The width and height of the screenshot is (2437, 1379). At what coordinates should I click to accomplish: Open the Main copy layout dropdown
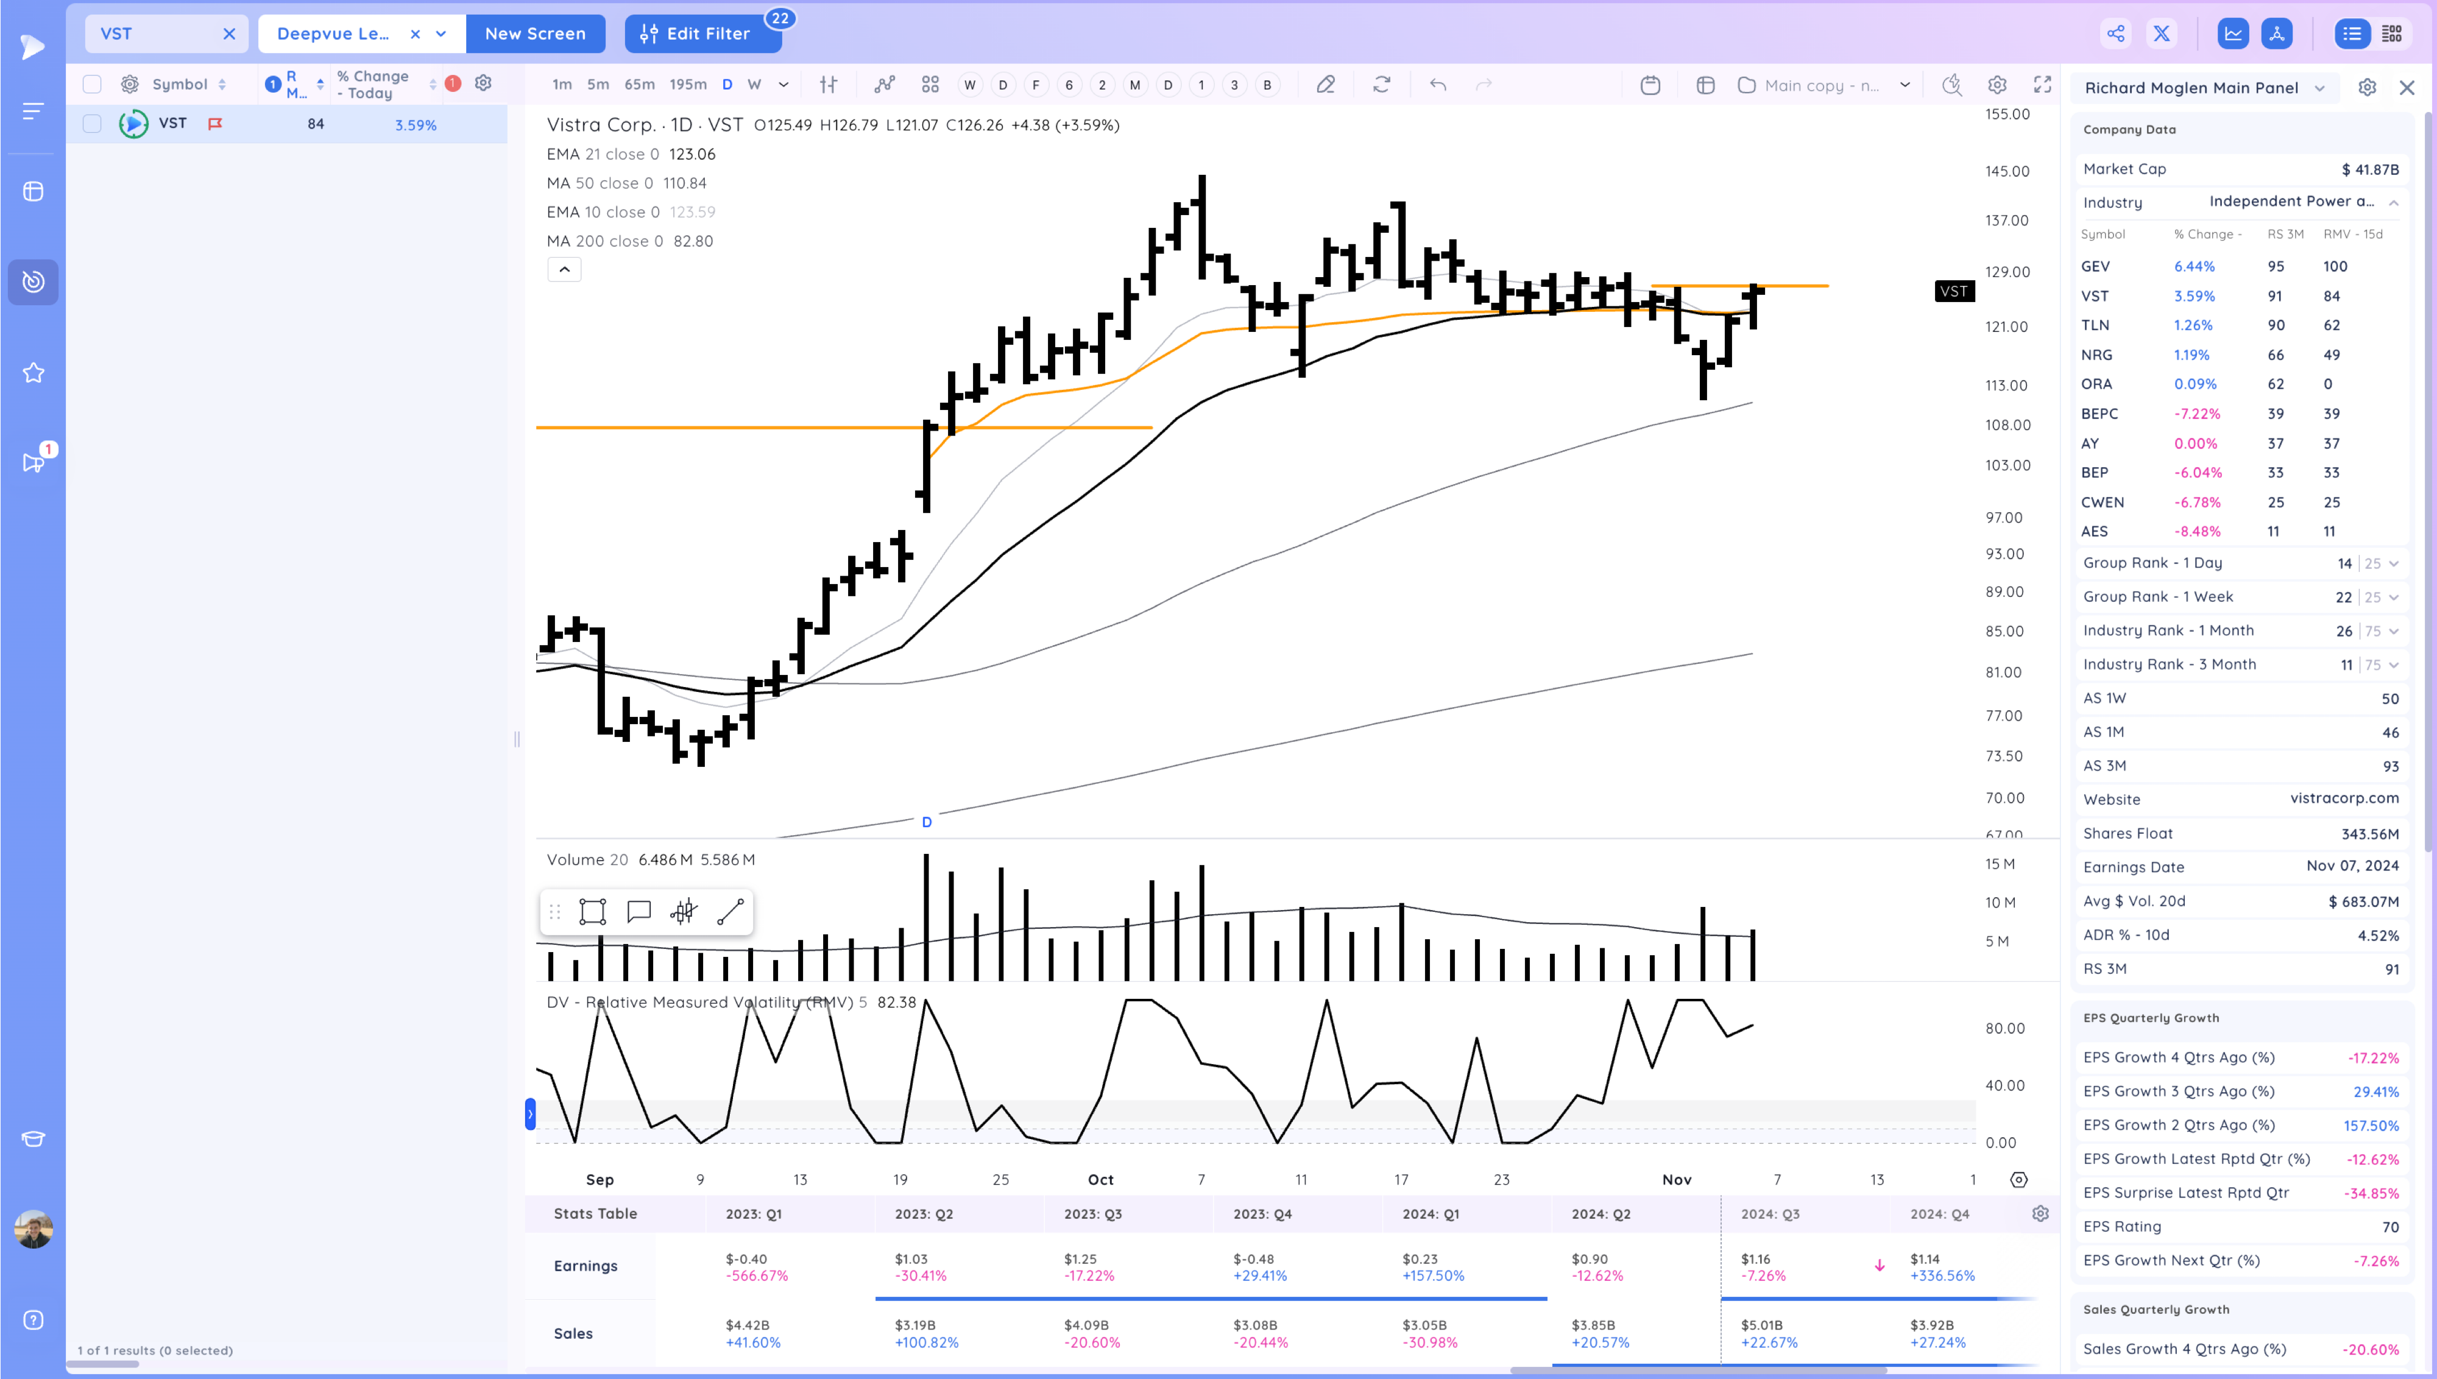coord(1905,85)
